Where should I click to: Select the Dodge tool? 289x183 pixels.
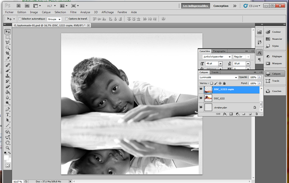8,103
